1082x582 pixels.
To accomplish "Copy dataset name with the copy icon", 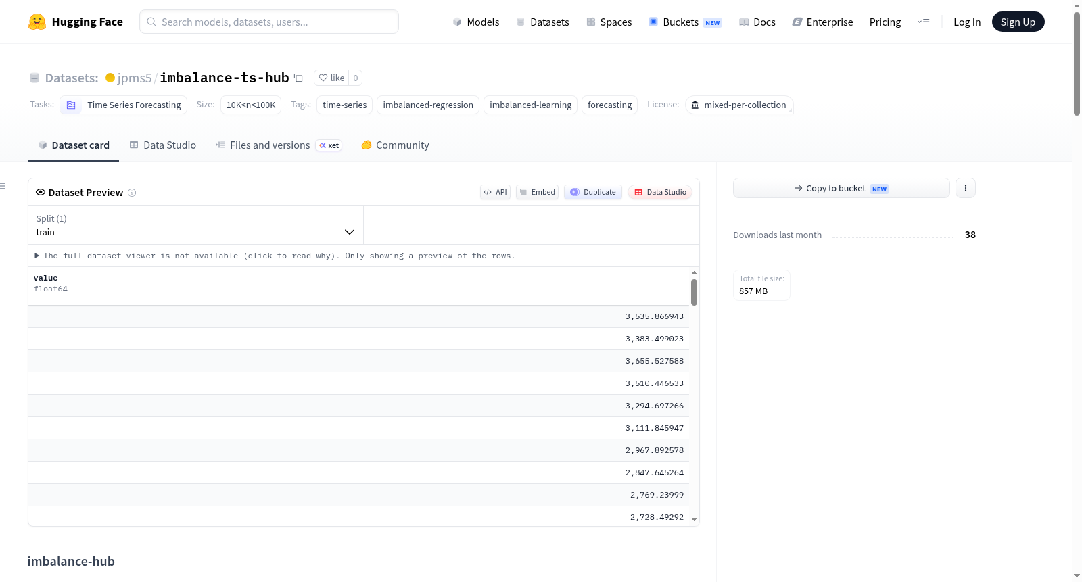I will click(298, 78).
